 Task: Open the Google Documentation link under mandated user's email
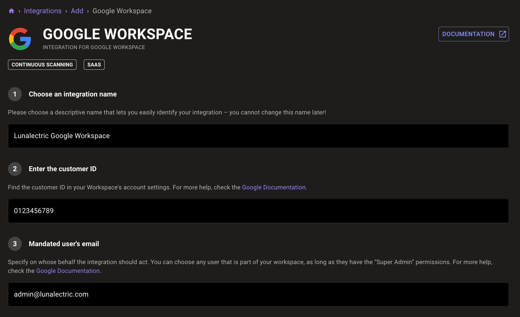tap(68, 271)
